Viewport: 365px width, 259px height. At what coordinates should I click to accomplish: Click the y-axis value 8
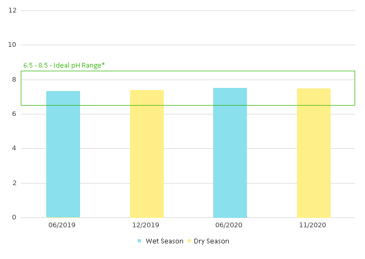tap(14, 80)
